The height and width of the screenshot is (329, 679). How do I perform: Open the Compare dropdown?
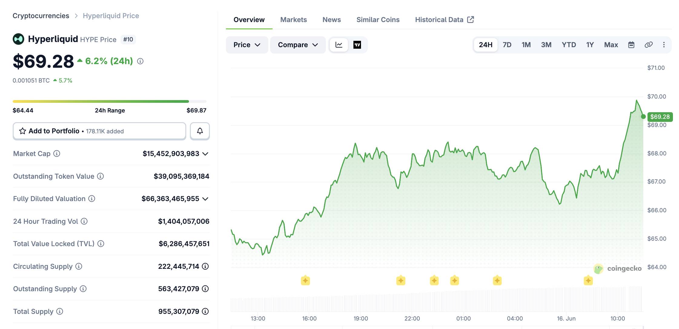[298, 45]
